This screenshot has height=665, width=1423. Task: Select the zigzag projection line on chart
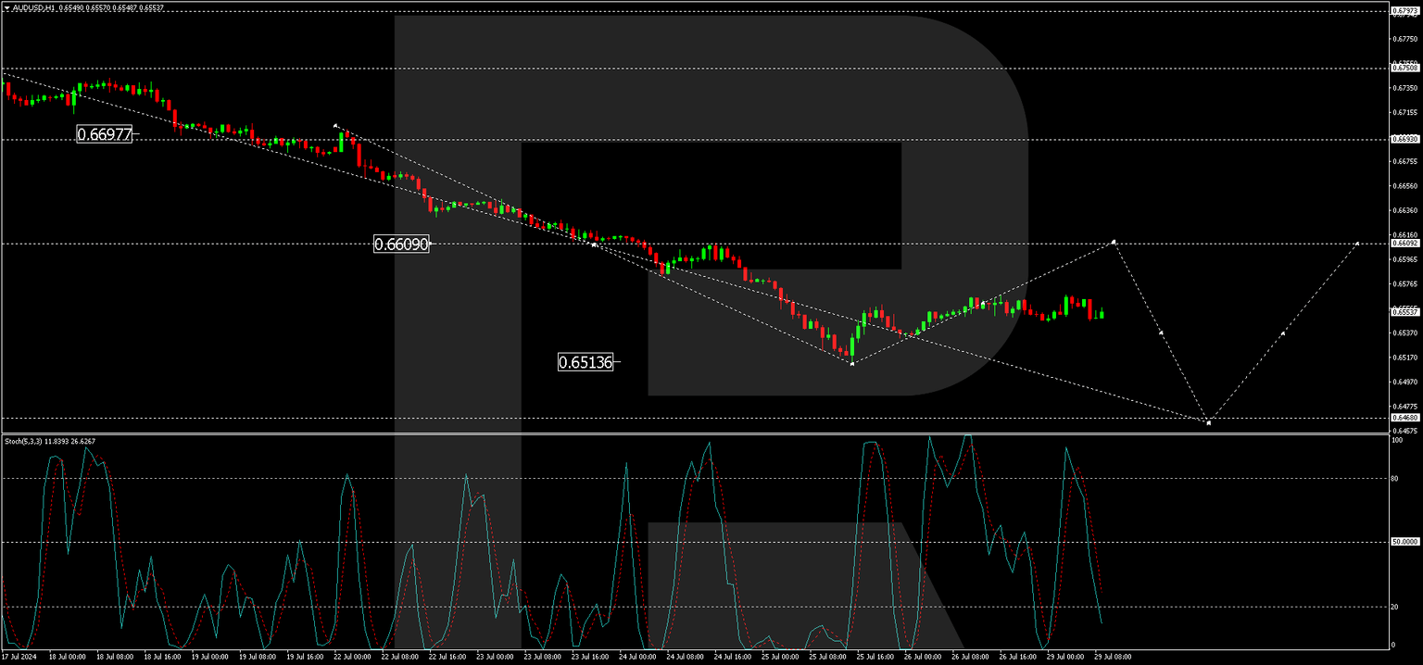1163,333
